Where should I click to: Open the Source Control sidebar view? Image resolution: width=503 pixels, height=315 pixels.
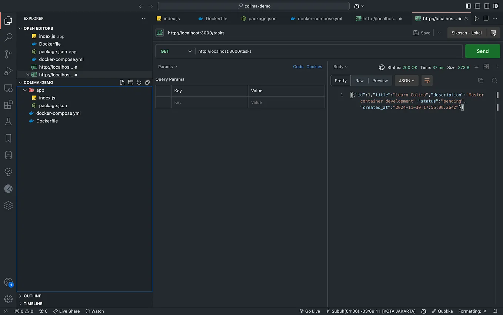pos(8,54)
